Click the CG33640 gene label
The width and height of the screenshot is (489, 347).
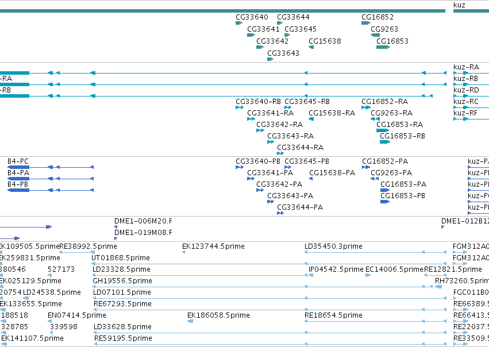tap(252, 17)
